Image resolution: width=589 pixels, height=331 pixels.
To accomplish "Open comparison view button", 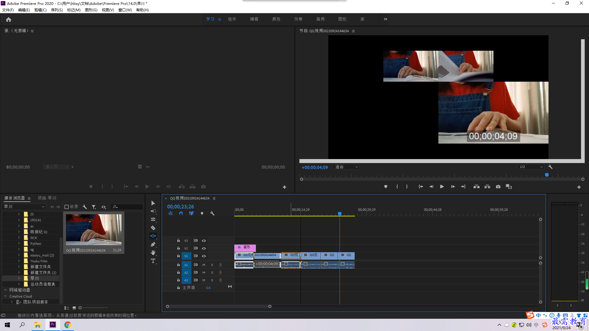I will point(509,187).
